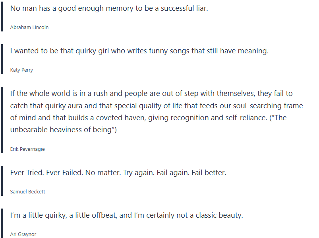319x238 pixels.
Task: Click the left border bar of Beckett's quote
Action: point(2,181)
